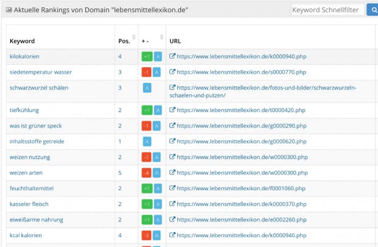Open keyword link kcal kalorien
Screen dimensions: 378x247
click(26, 235)
